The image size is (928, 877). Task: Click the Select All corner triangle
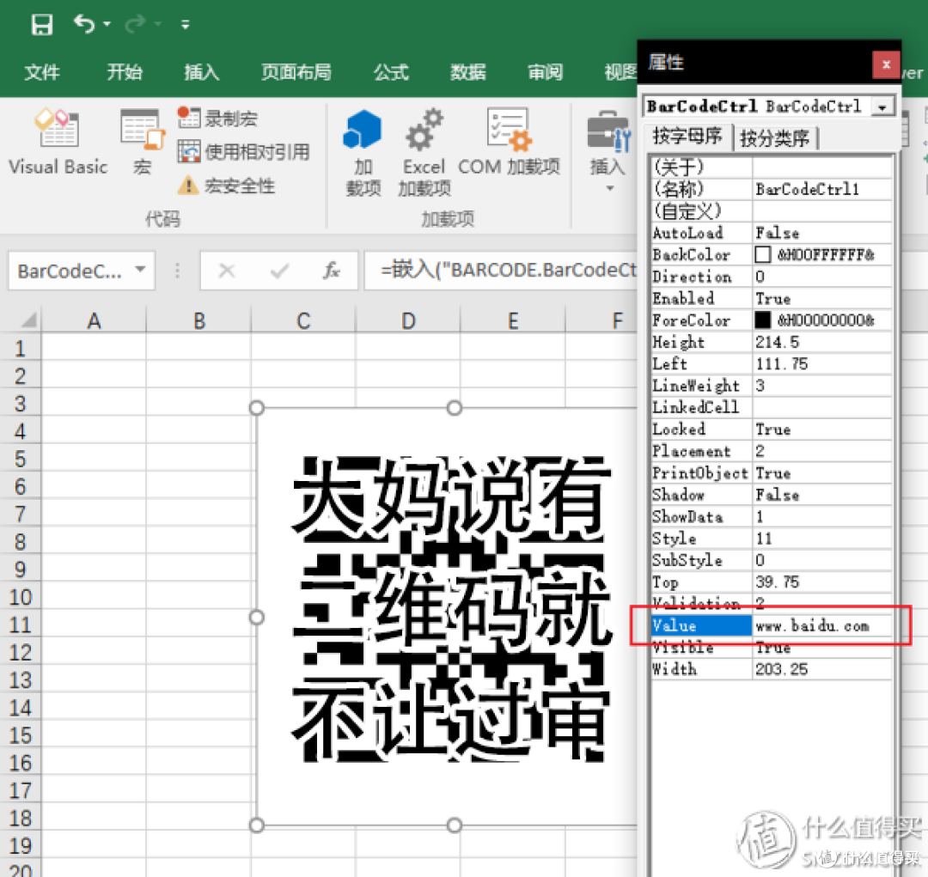click(28, 320)
